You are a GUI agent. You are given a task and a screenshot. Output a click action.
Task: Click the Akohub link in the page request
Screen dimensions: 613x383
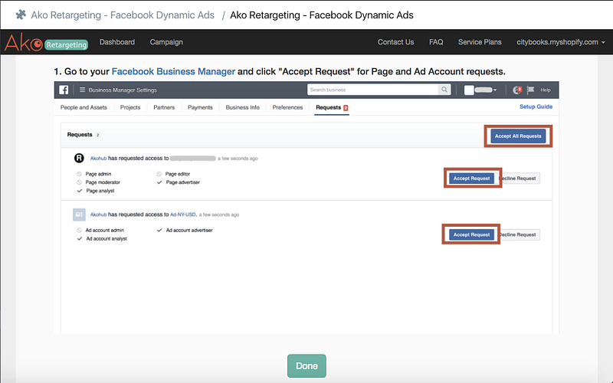(x=99, y=159)
